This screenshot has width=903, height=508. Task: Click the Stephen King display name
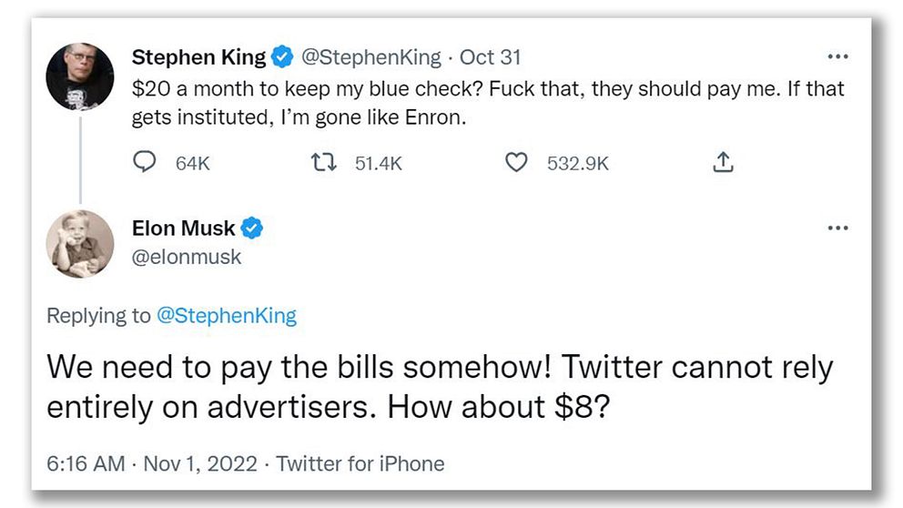[198, 57]
